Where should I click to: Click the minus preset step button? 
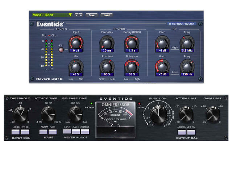[76, 15]
